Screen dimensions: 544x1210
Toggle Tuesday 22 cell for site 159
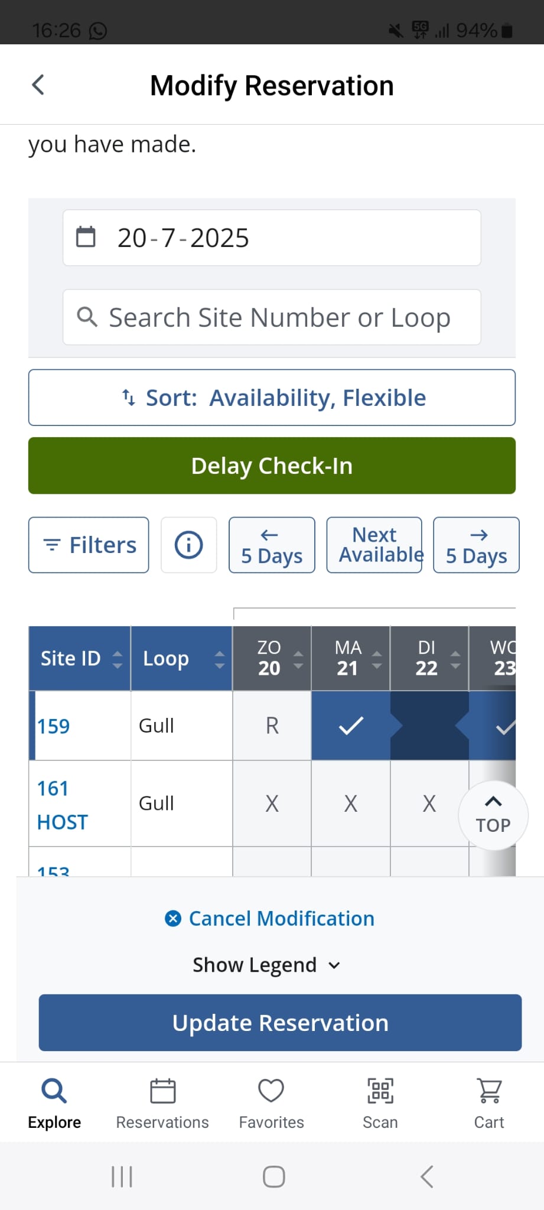(x=429, y=726)
